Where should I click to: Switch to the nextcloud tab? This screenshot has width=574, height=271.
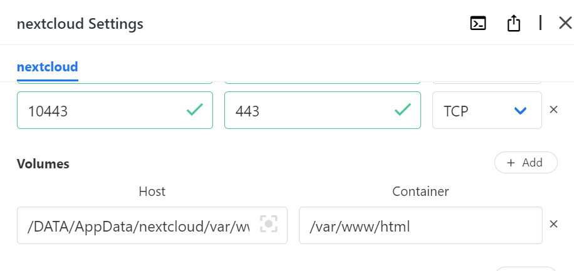(48, 67)
